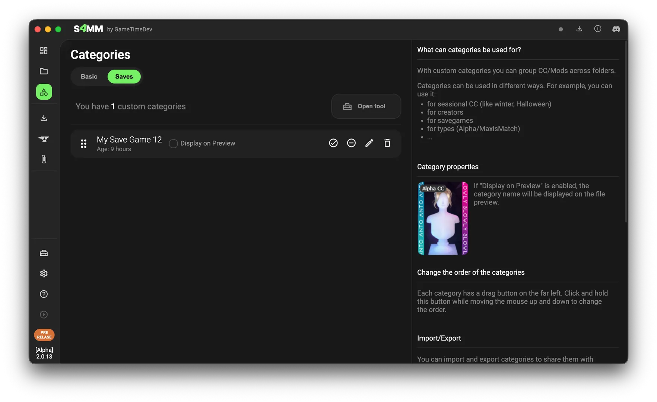Click the 'by GameTimeDev' text
This screenshot has height=402, width=657.
pyautogui.click(x=130, y=29)
